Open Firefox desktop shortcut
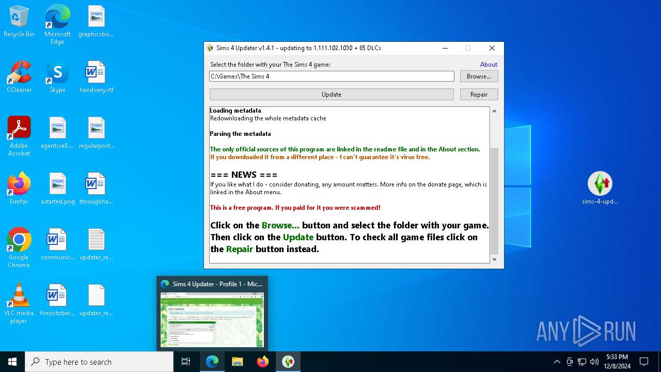Screen dimensions: 661x372 [x=19, y=189]
